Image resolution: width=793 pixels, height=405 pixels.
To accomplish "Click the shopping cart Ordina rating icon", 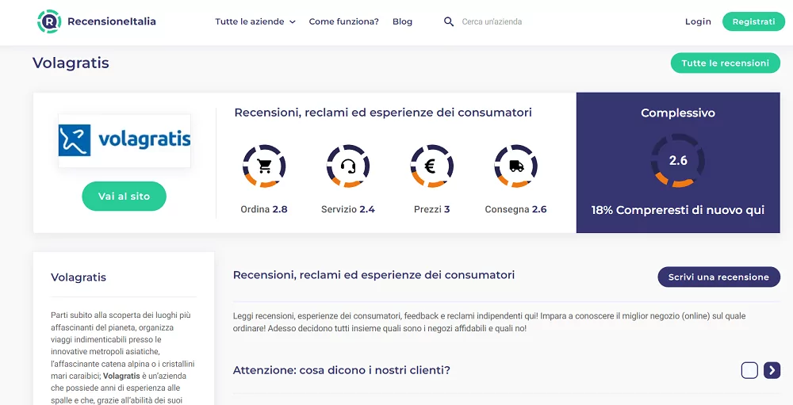I will (x=264, y=166).
